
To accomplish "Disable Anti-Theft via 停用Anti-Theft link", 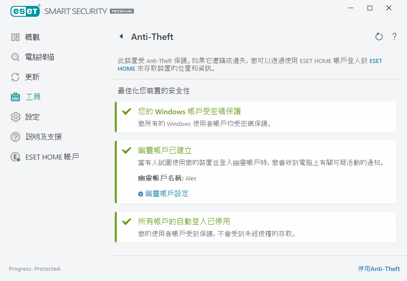I will pyautogui.click(x=379, y=269).
